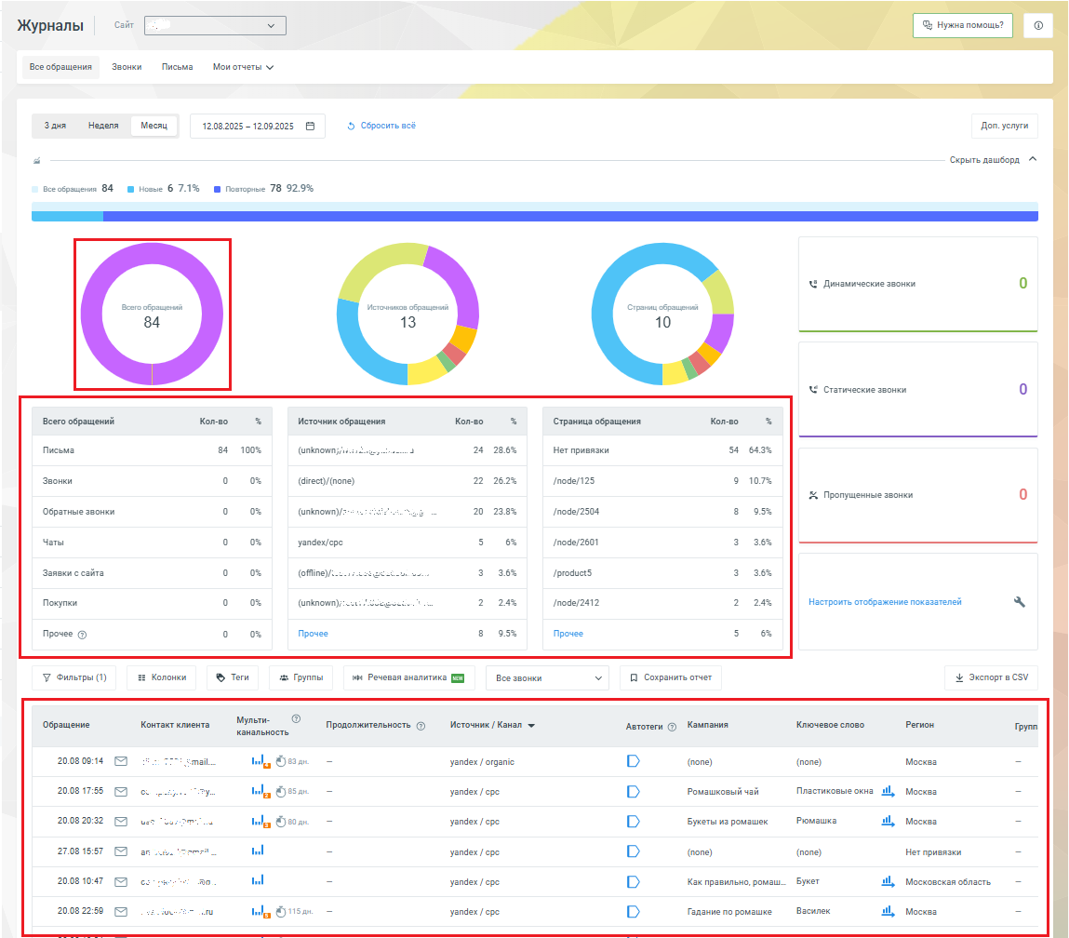Viewport: 1069px width, 938px height.
Task: Click the small chart icon above dashboard divider
Action: [x=37, y=161]
